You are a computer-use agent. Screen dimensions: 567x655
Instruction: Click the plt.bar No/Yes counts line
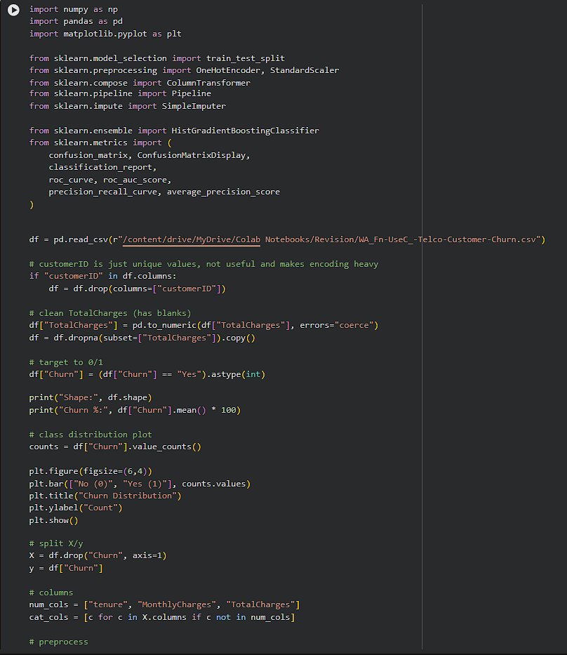140,484
